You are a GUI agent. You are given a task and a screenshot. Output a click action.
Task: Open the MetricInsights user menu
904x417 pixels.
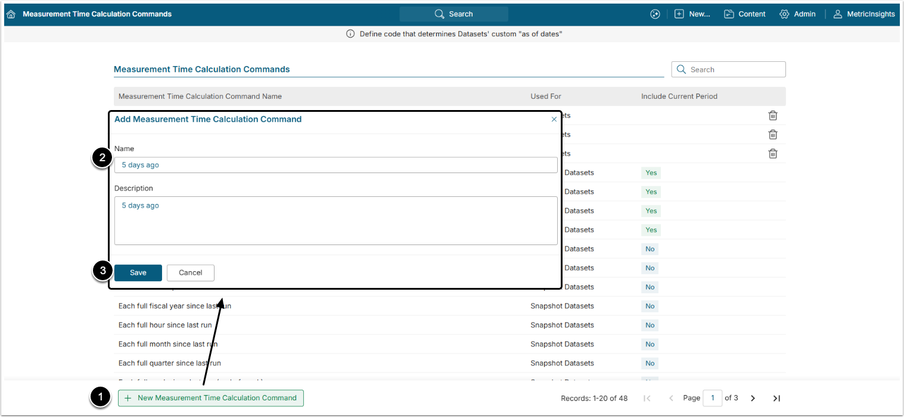[x=864, y=14]
